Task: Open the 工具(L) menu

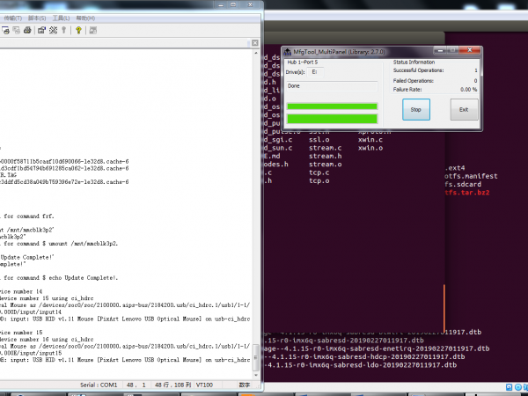Action: [x=62, y=17]
